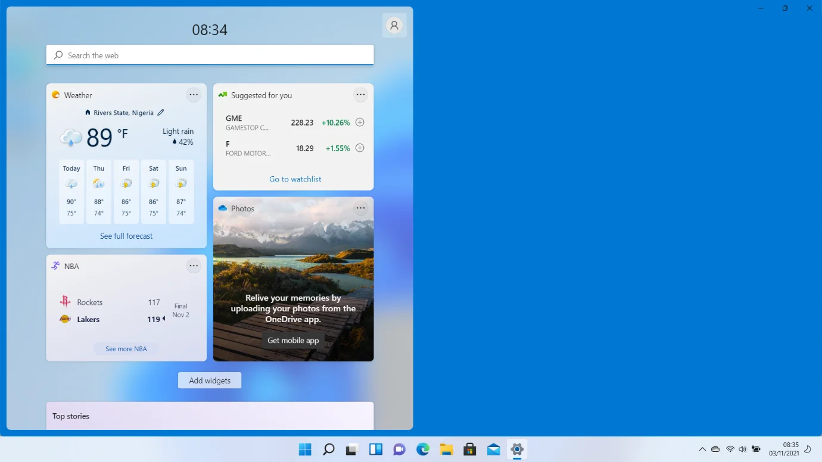The width and height of the screenshot is (822, 462).
Task: Click the GME price 228.23
Action: click(x=302, y=123)
